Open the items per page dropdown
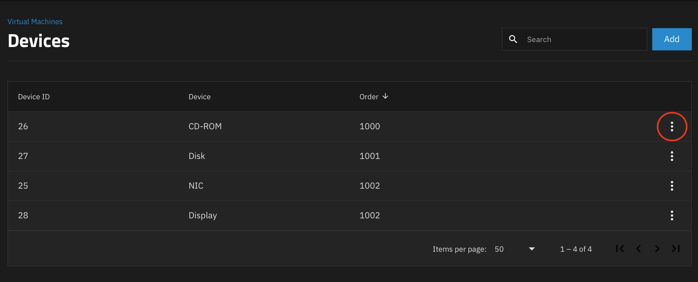Screen dimensions: 698x282 pos(515,249)
